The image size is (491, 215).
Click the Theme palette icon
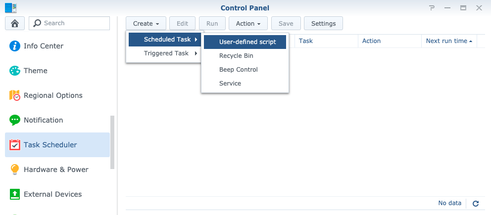point(15,71)
